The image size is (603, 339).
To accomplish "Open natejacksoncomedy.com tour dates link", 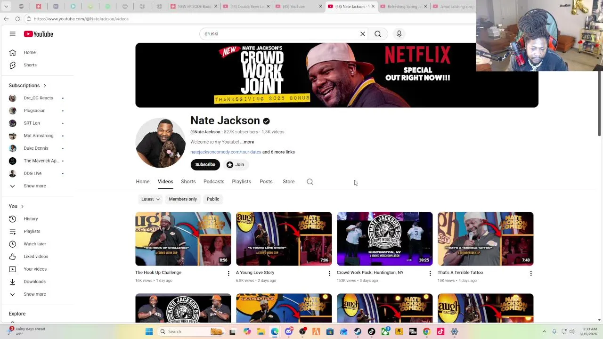I will [x=226, y=152].
